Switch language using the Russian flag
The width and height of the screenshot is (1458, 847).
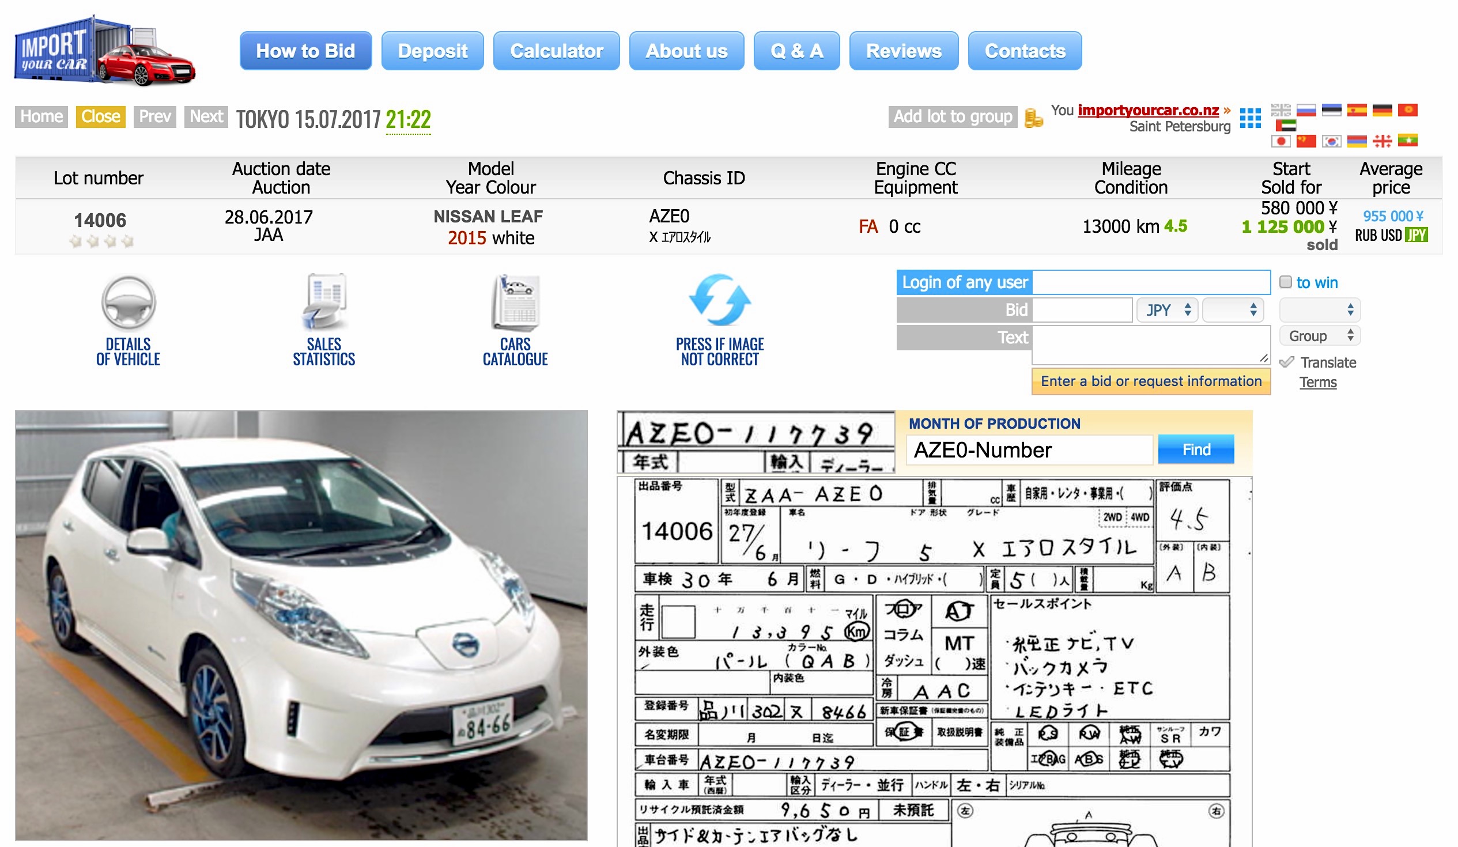pos(1306,110)
